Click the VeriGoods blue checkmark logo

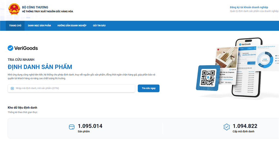pos(11,48)
